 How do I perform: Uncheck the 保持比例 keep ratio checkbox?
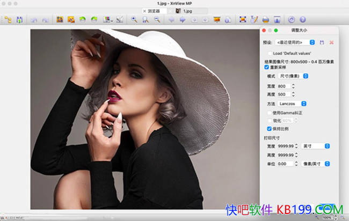tap(270, 129)
